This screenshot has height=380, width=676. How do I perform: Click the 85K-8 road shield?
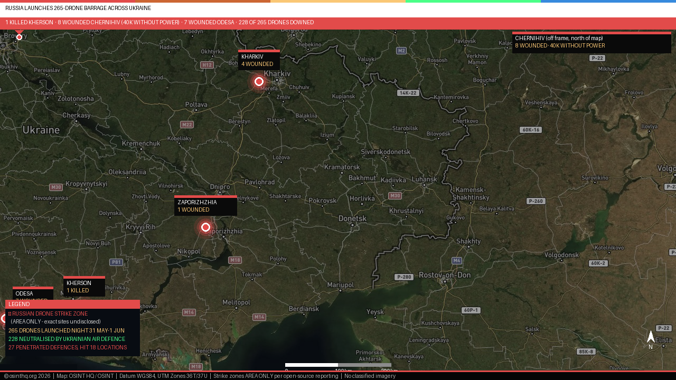click(x=586, y=351)
